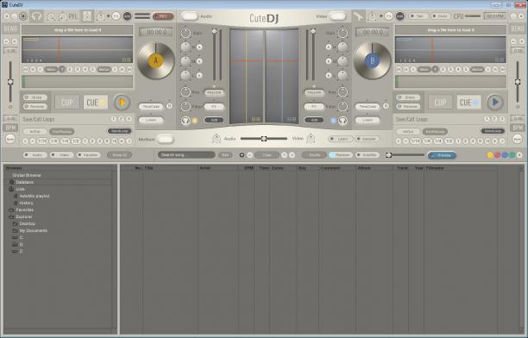This screenshot has height=338, width=528.
Task: Enable Brake on deck A
Action: point(35,97)
